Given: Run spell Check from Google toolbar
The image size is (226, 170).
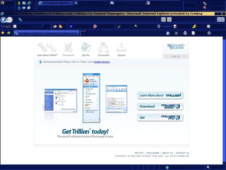Looking at the screenshot, I should click(125, 26).
